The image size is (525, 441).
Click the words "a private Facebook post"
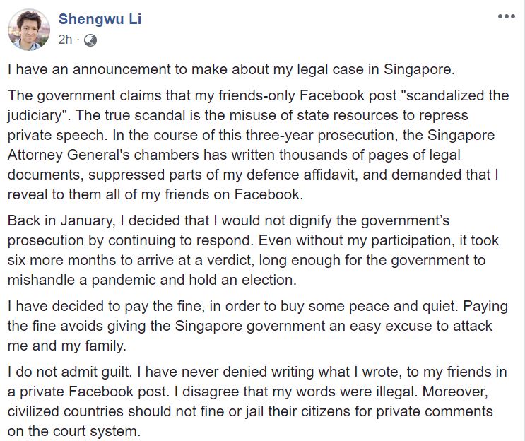pos(93,393)
